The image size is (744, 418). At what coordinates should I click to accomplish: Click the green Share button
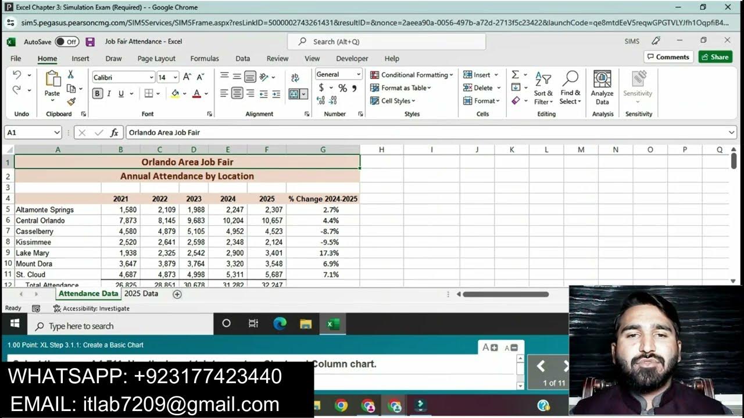715,57
